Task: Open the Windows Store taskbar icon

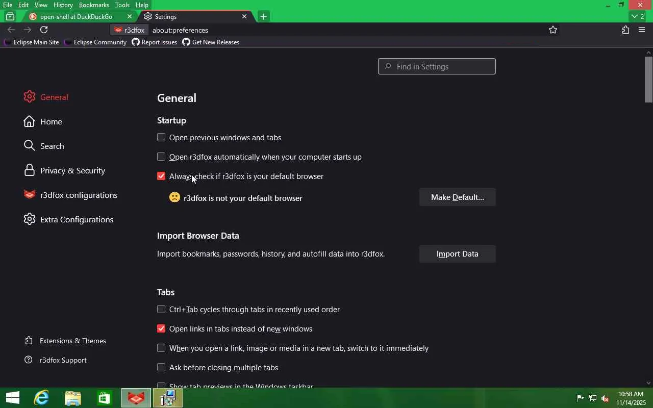Action: (x=105, y=398)
